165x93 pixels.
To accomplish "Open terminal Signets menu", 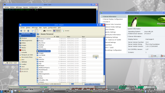I will (x=26, y=7).
